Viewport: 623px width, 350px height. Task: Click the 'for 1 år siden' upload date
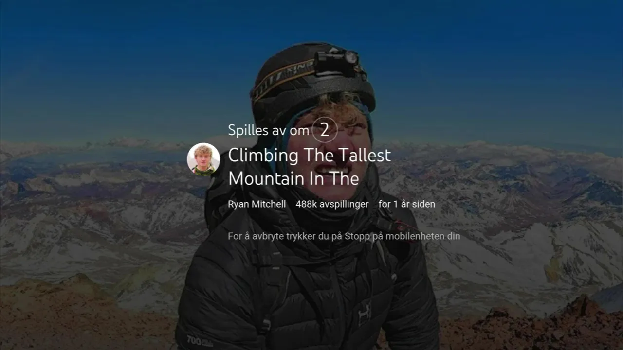(407, 204)
